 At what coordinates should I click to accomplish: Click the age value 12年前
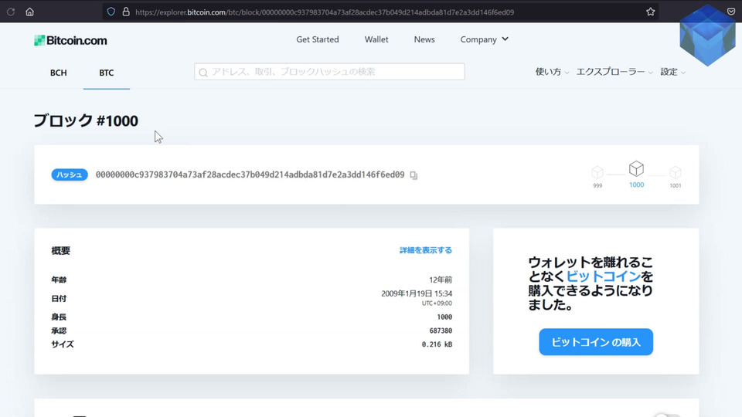(x=441, y=280)
